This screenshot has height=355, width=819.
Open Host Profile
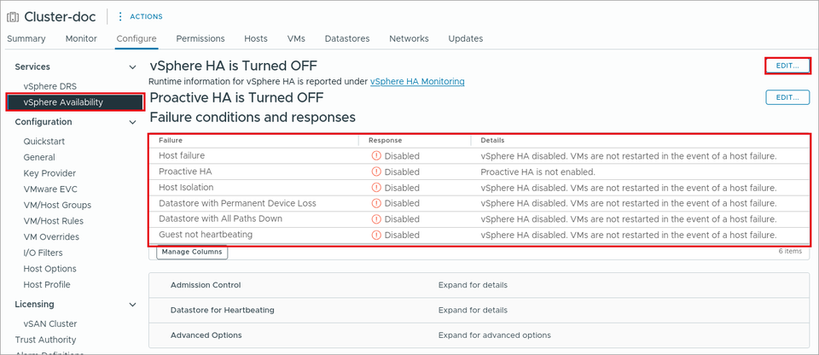tap(46, 285)
